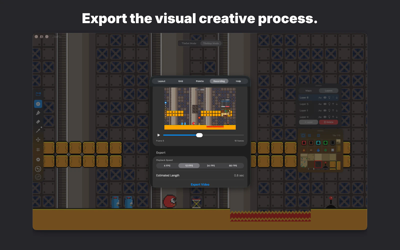400x250 pixels.
Task: Click the recording preview thumbnail
Action: 200,108
